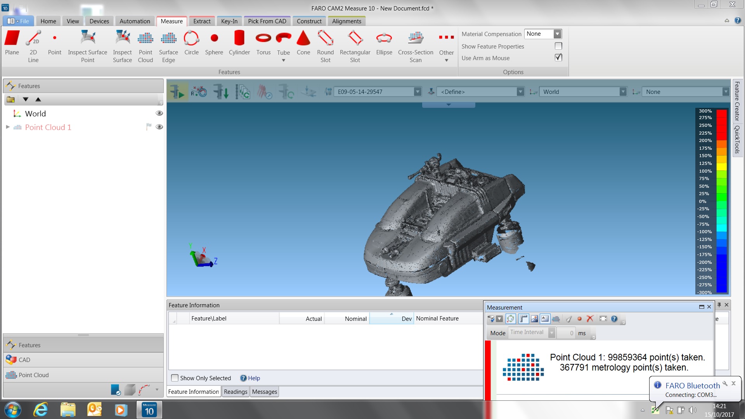Open Measurement panel help icon
745x419 pixels.
click(614, 319)
